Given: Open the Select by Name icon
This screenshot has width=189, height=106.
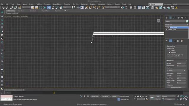Looking at the screenshot, I should point(37,8).
